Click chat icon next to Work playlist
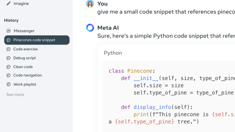Screen dimensions: 235x132 click(9, 84)
